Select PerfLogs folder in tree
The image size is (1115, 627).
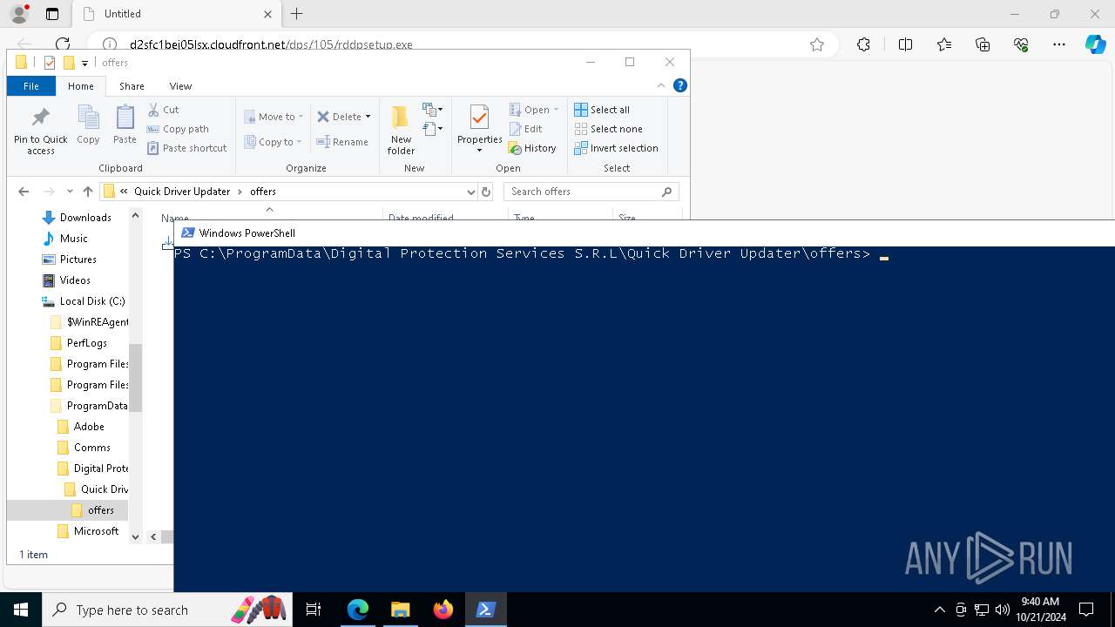(87, 343)
